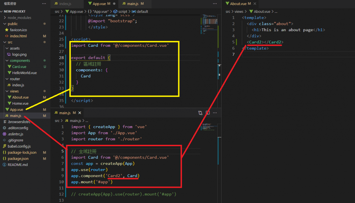
Task: Open more actions for the top editor group
Action: pos(215,3)
